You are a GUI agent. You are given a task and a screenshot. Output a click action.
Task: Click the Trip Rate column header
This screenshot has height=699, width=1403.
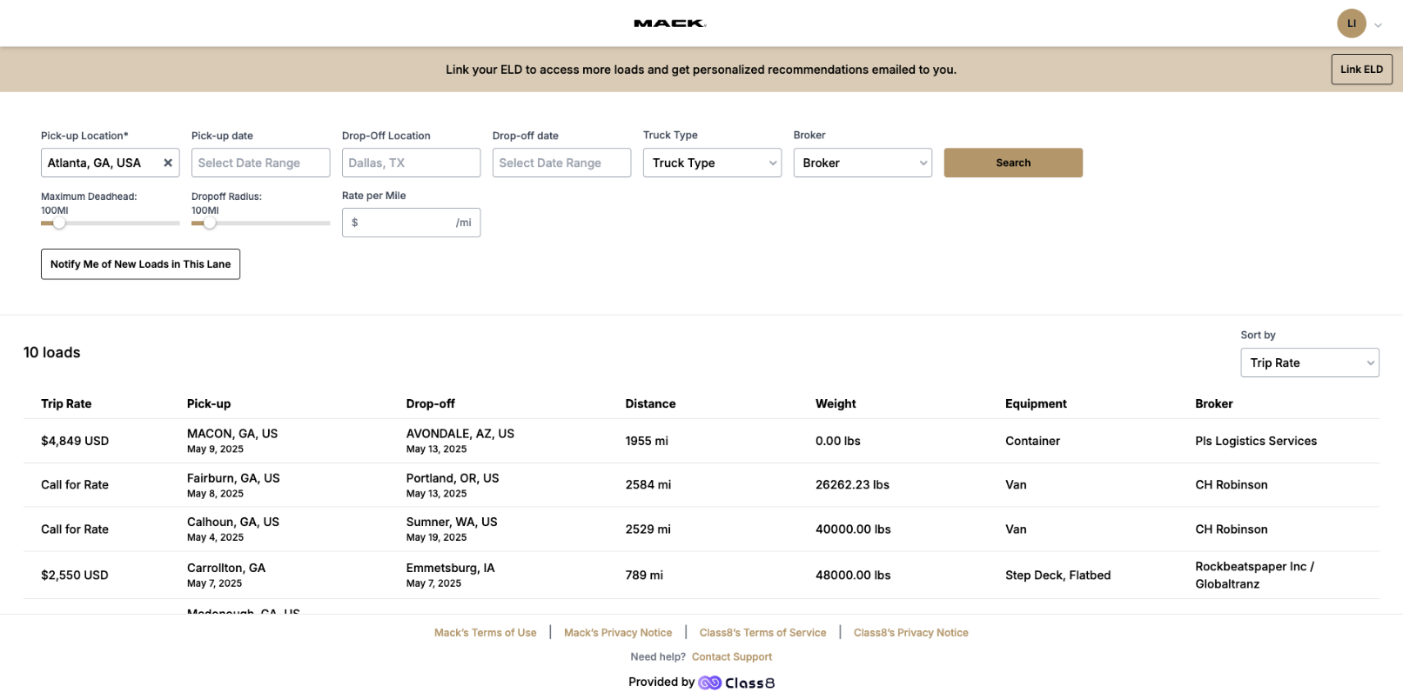[66, 403]
